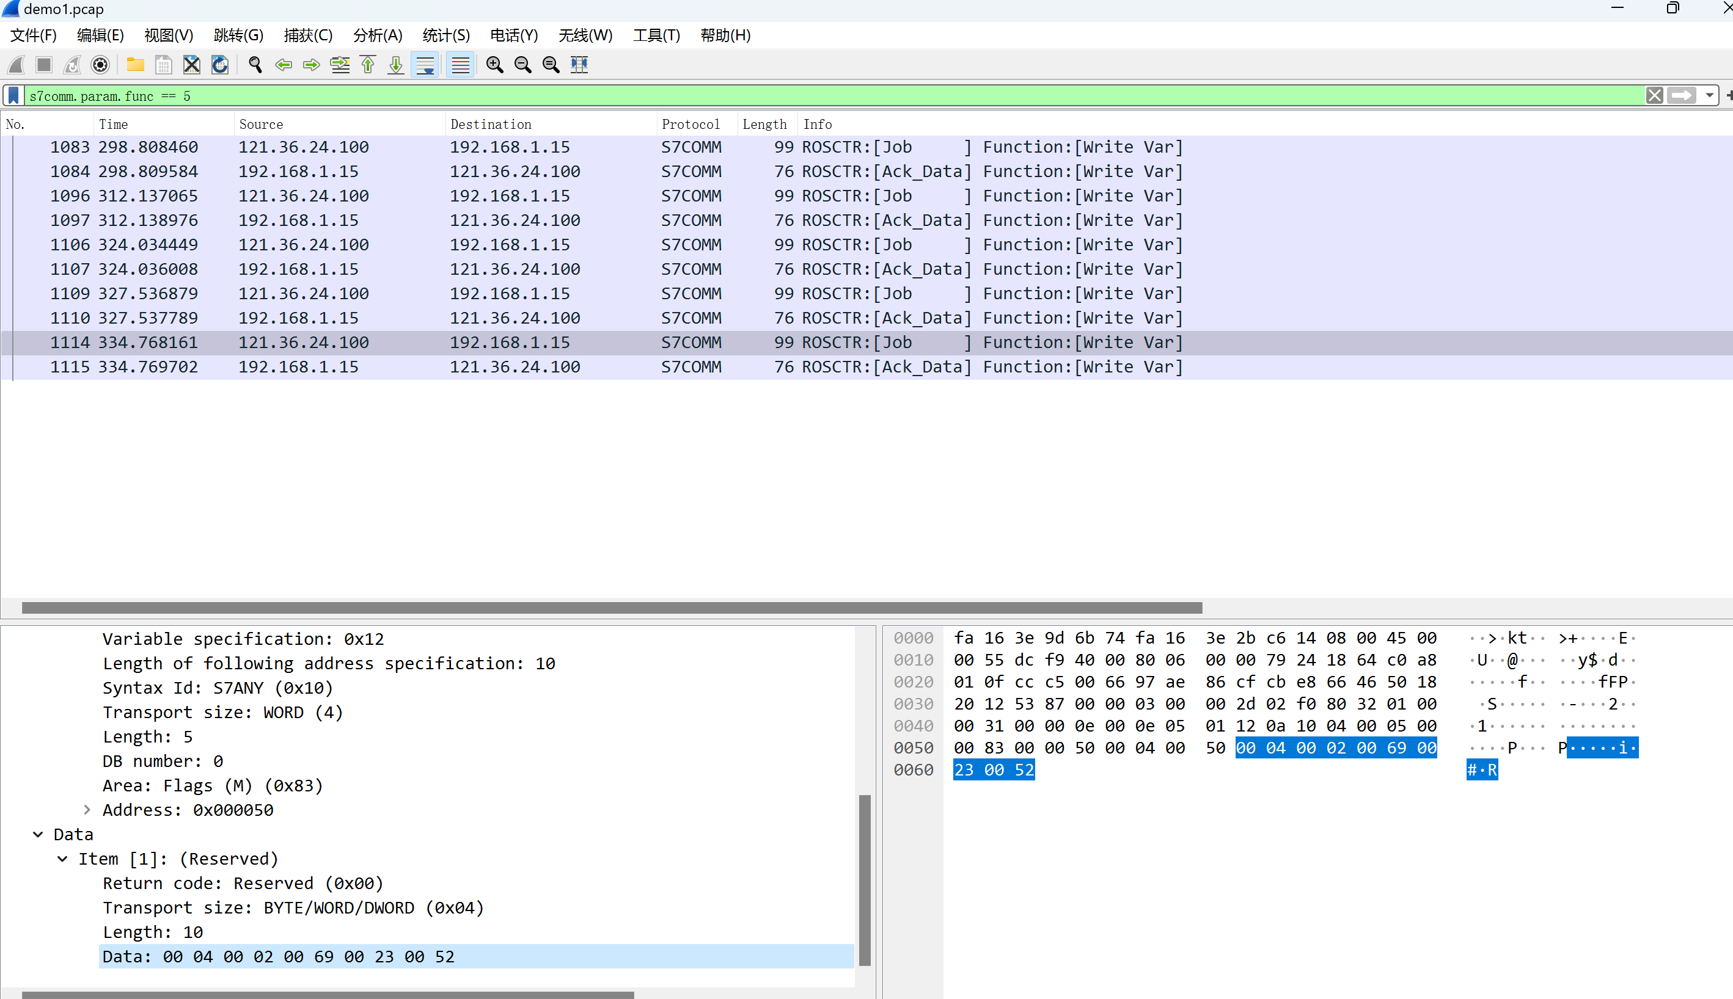Collapse the Data tree node

click(38, 834)
